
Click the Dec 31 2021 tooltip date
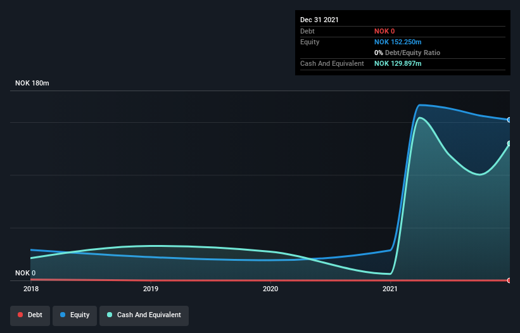(319, 20)
